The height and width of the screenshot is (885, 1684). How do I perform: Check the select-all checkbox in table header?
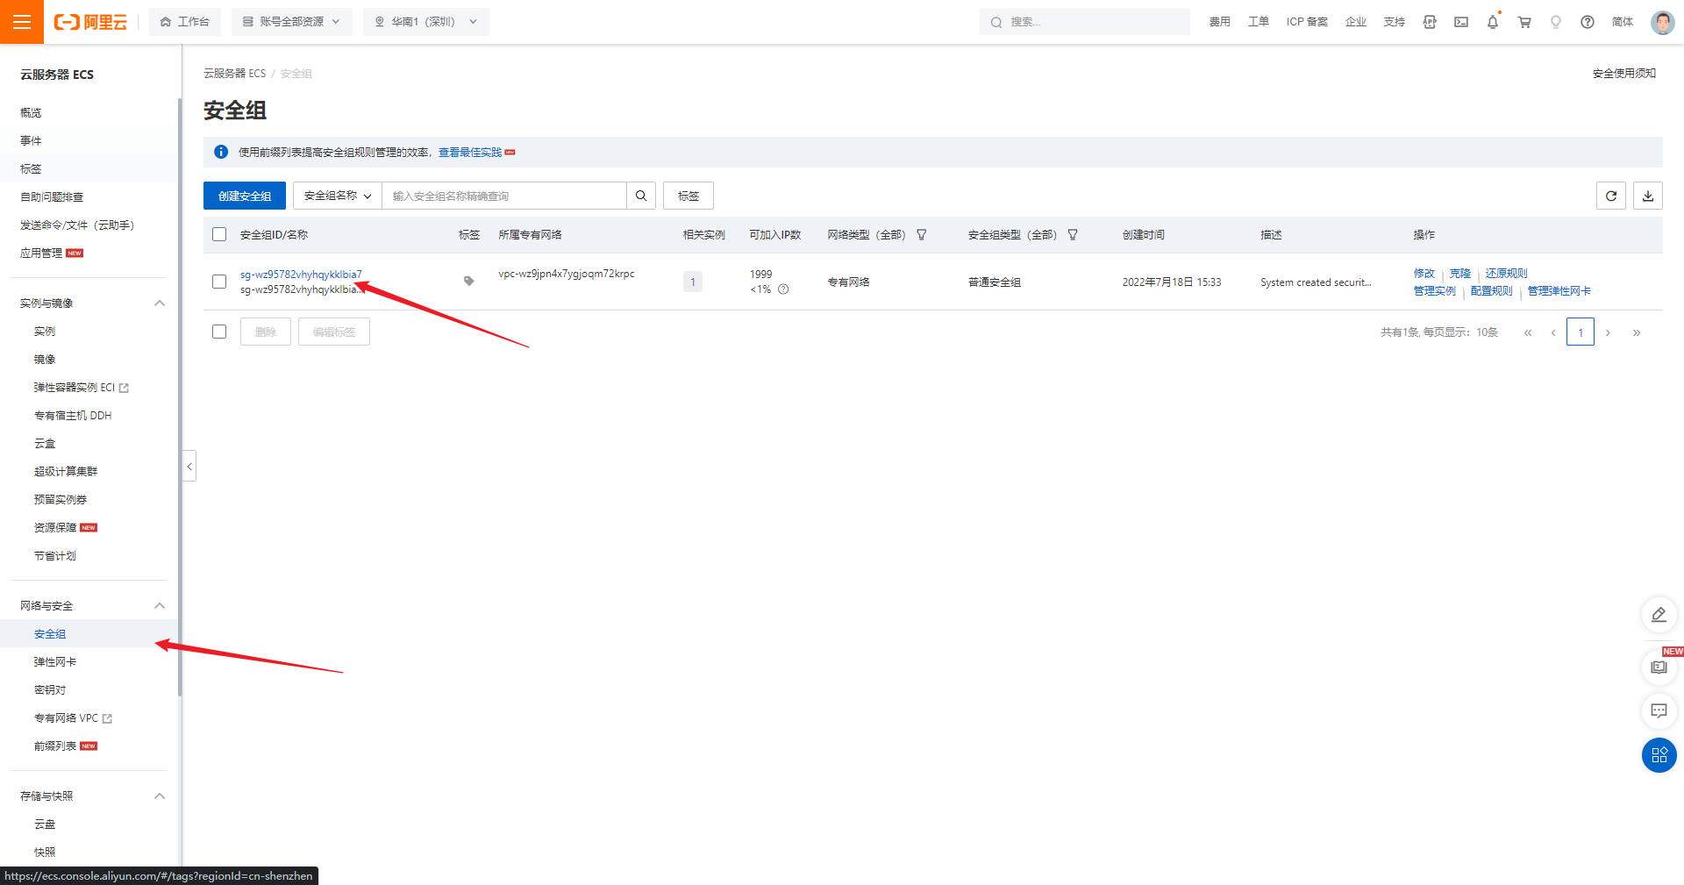pyautogui.click(x=219, y=234)
